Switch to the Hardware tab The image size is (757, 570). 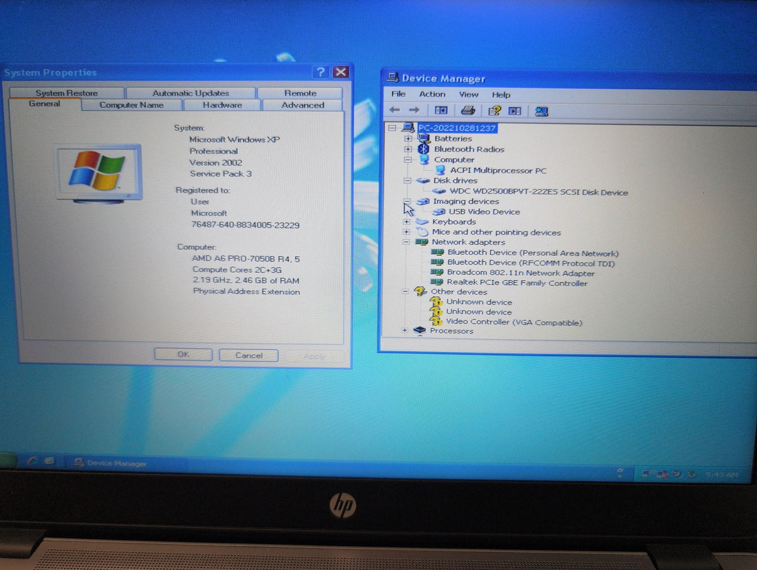tap(222, 105)
